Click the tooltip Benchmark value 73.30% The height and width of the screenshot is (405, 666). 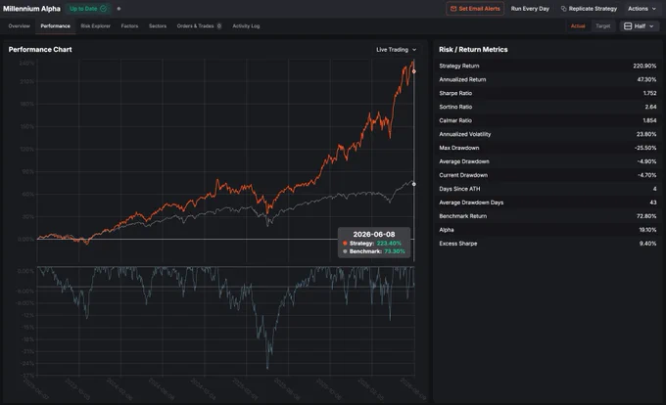click(x=394, y=251)
